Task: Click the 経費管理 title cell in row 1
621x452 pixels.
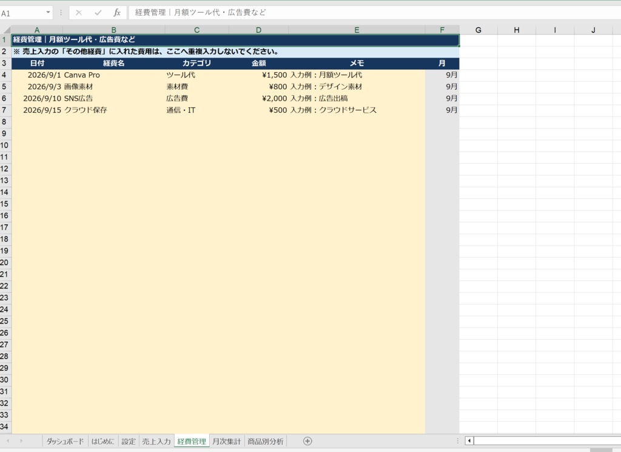Action: click(x=235, y=39)
